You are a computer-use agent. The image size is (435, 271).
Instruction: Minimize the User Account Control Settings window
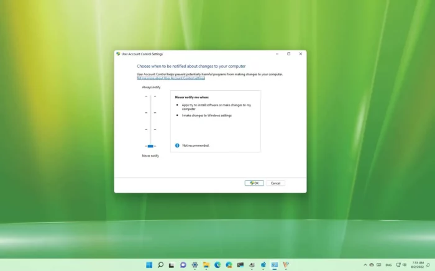277,54
